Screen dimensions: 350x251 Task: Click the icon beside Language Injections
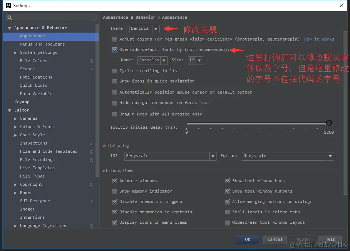(x=92, y=226)
